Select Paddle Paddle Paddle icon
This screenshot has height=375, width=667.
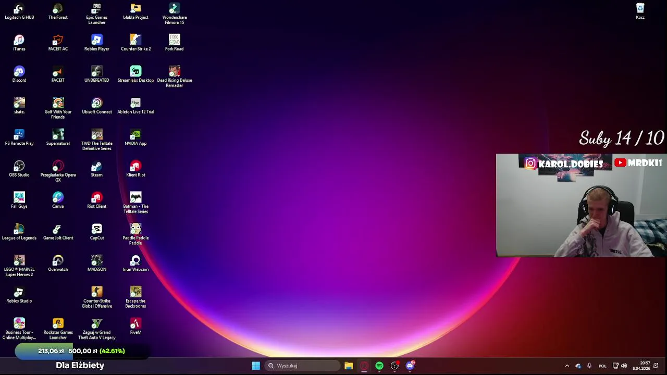pyautogui.click(x=135, y=234)
